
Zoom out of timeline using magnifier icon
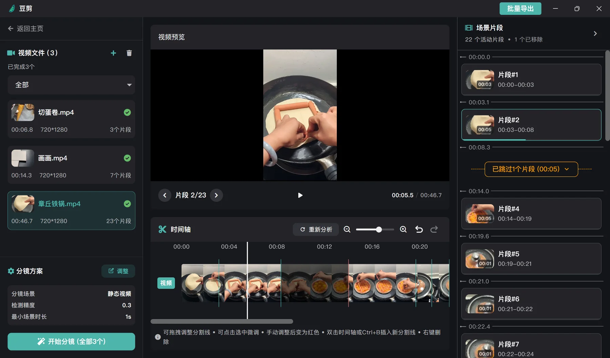(347, 229)
